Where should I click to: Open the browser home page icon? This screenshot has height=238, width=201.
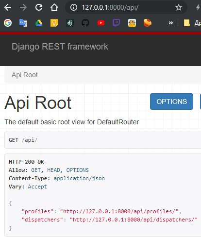54,7
